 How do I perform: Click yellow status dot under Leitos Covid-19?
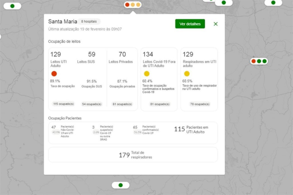[x=147, y=73]
